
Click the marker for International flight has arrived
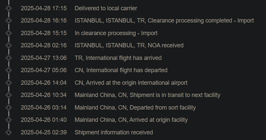point(9,58)
